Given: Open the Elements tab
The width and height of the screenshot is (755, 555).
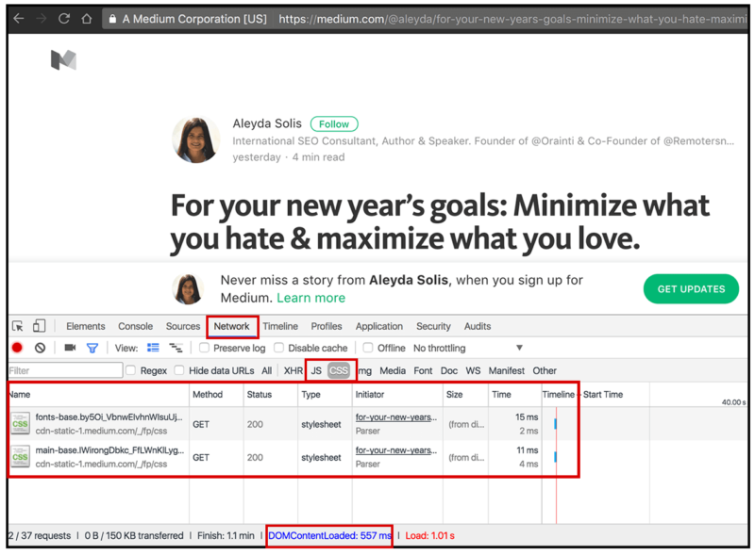Looking at the screenshot, I should [86, 326].
